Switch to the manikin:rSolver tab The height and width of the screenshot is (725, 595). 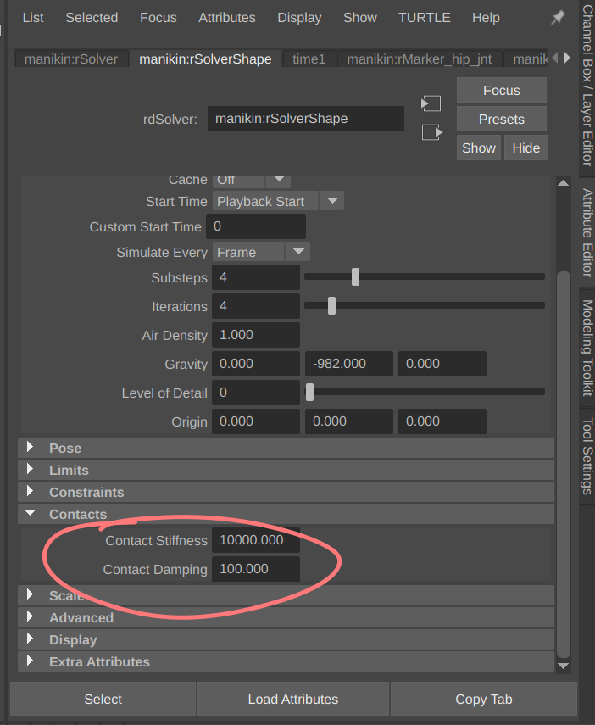pos(71,59)
